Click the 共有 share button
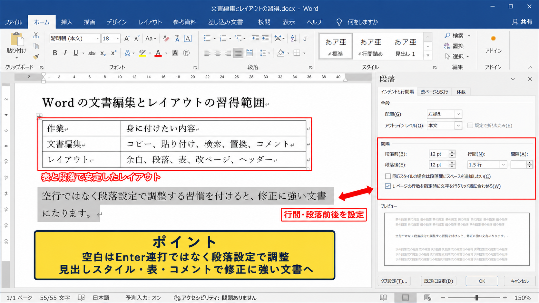Screen dimensions: 539x303 tap(522, 22)
